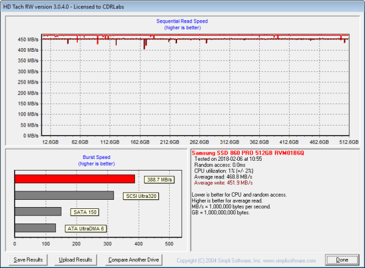Click the ATA UltraDMA 6 gray bar
Image resolution: width=365 pixels, height=268 pixels.
click(x=35, y=228)
